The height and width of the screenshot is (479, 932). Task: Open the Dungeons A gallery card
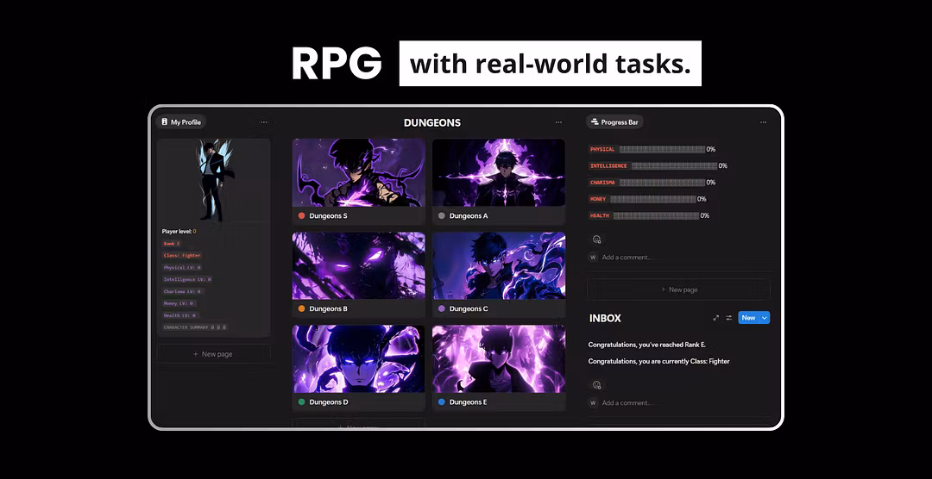(498, 182)
